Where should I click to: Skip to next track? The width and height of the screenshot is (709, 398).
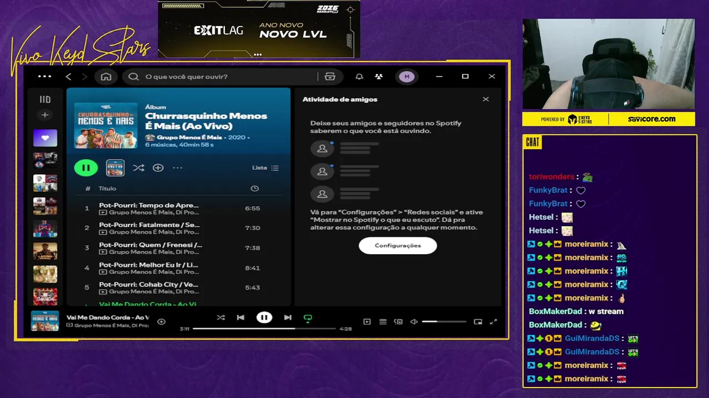tap(287, 317)
